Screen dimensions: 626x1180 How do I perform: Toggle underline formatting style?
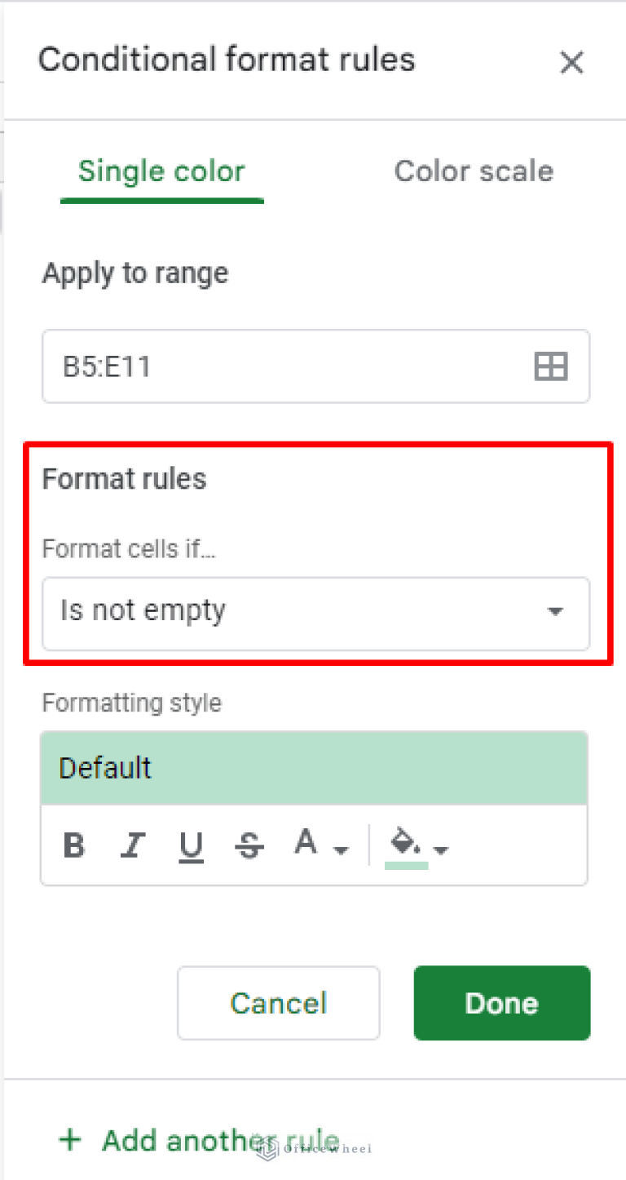point(191,845)
